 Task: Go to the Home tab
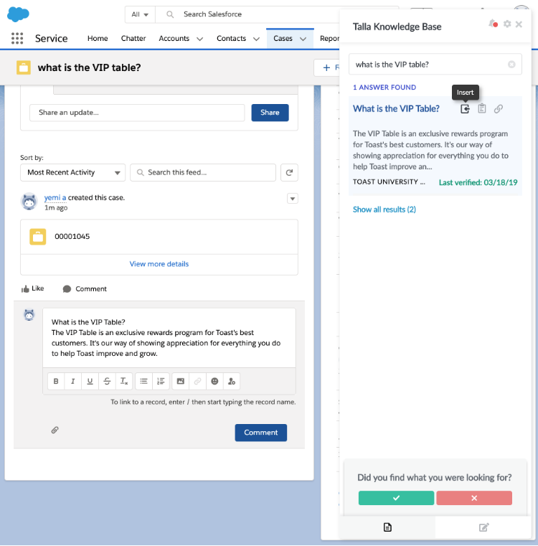(x=98, y=38)
